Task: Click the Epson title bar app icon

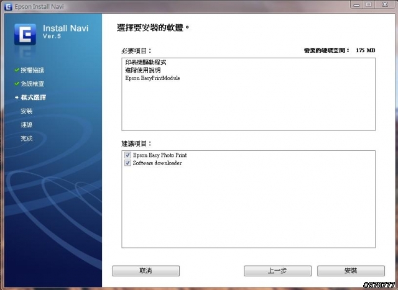Action: click(x=8, y=7)
